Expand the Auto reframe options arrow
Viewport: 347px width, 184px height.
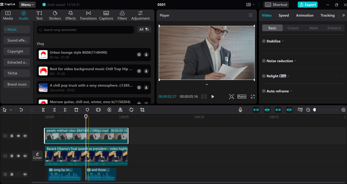(291, 91)
